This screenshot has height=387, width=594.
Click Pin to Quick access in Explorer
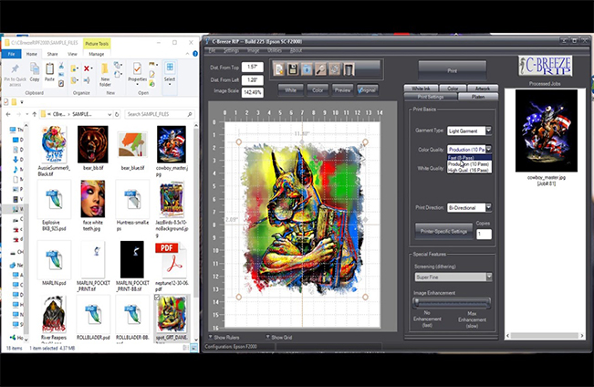16,74
